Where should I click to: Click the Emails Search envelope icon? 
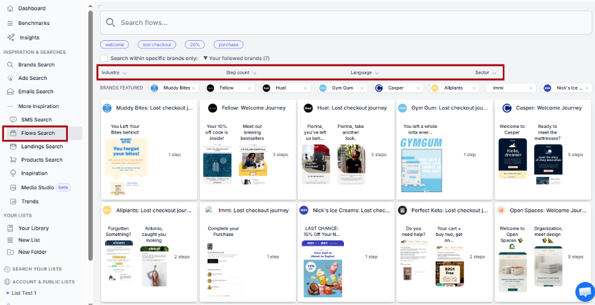(10, 91)
